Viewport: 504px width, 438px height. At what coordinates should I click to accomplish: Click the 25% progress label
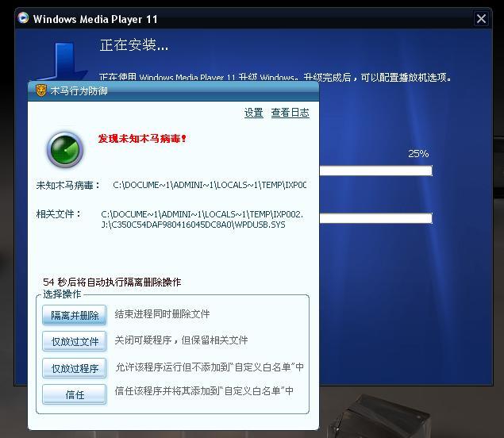pos(418,154)
